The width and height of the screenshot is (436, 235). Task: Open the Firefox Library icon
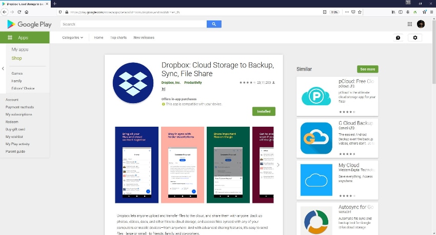[393, 12]
